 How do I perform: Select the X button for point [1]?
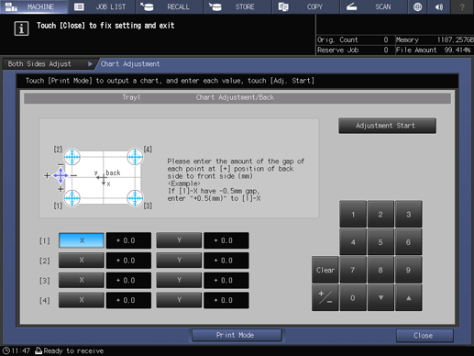82,240
